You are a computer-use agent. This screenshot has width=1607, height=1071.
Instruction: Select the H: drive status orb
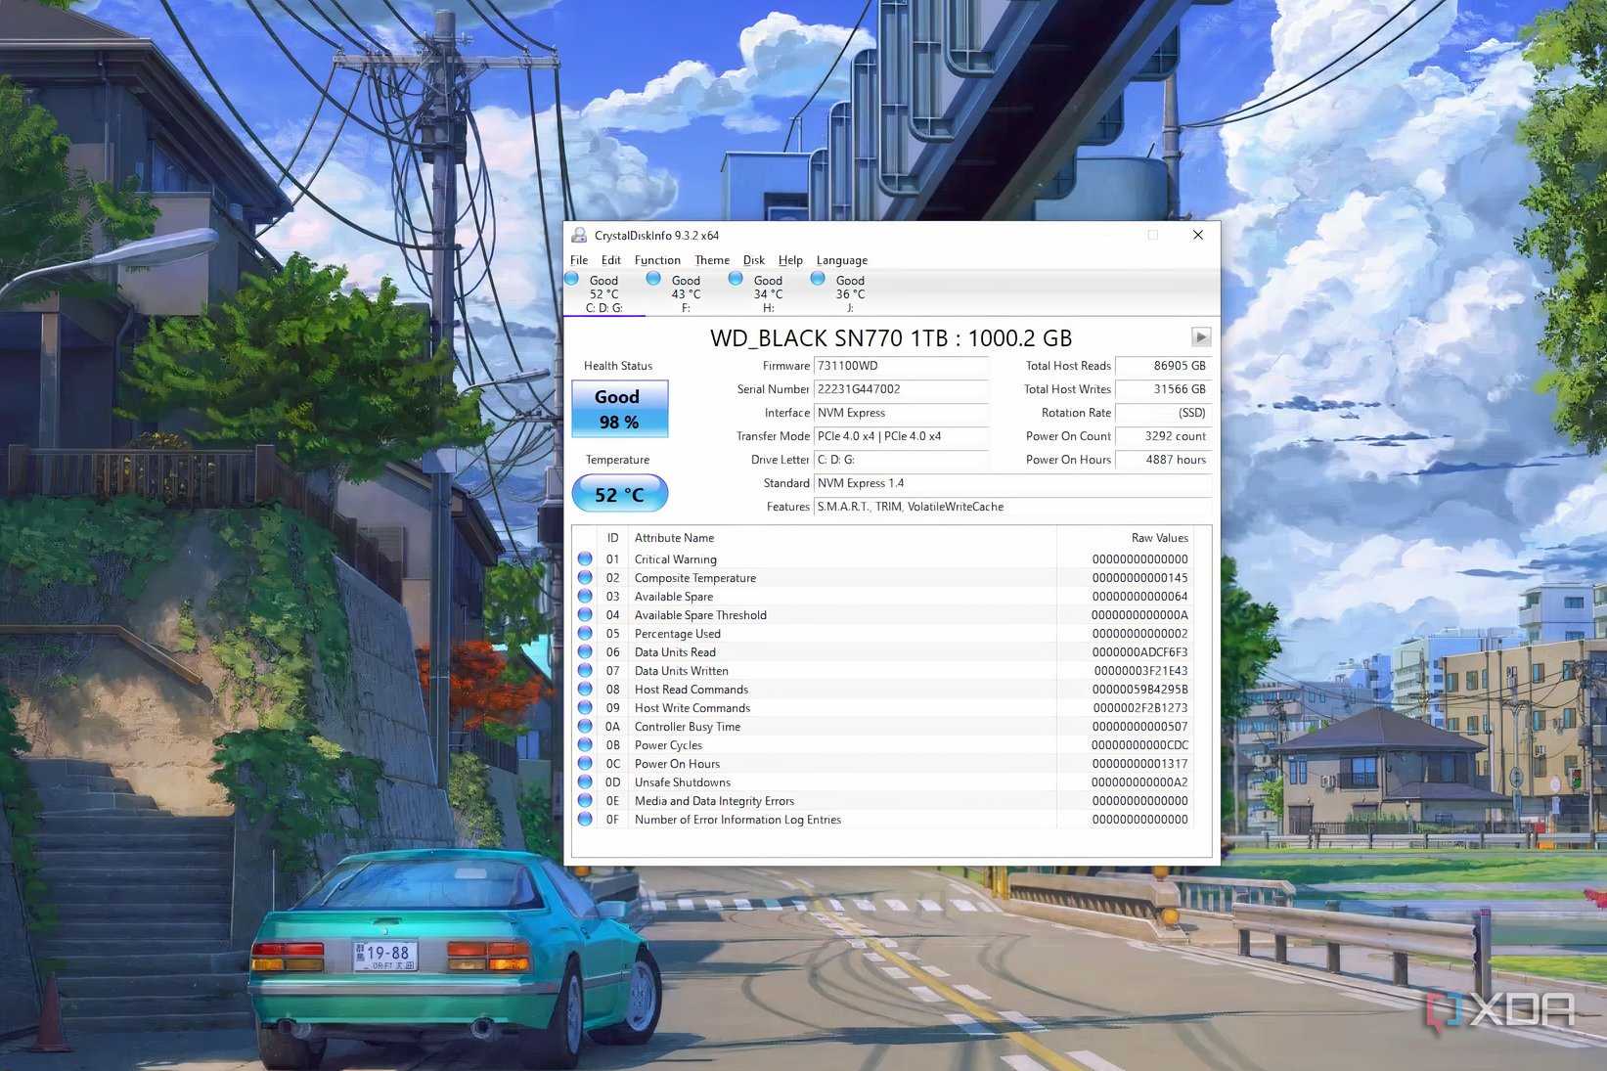click(736, 279)
